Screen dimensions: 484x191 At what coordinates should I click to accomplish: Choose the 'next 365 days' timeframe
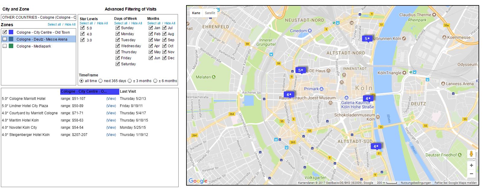tap(101, 81)
